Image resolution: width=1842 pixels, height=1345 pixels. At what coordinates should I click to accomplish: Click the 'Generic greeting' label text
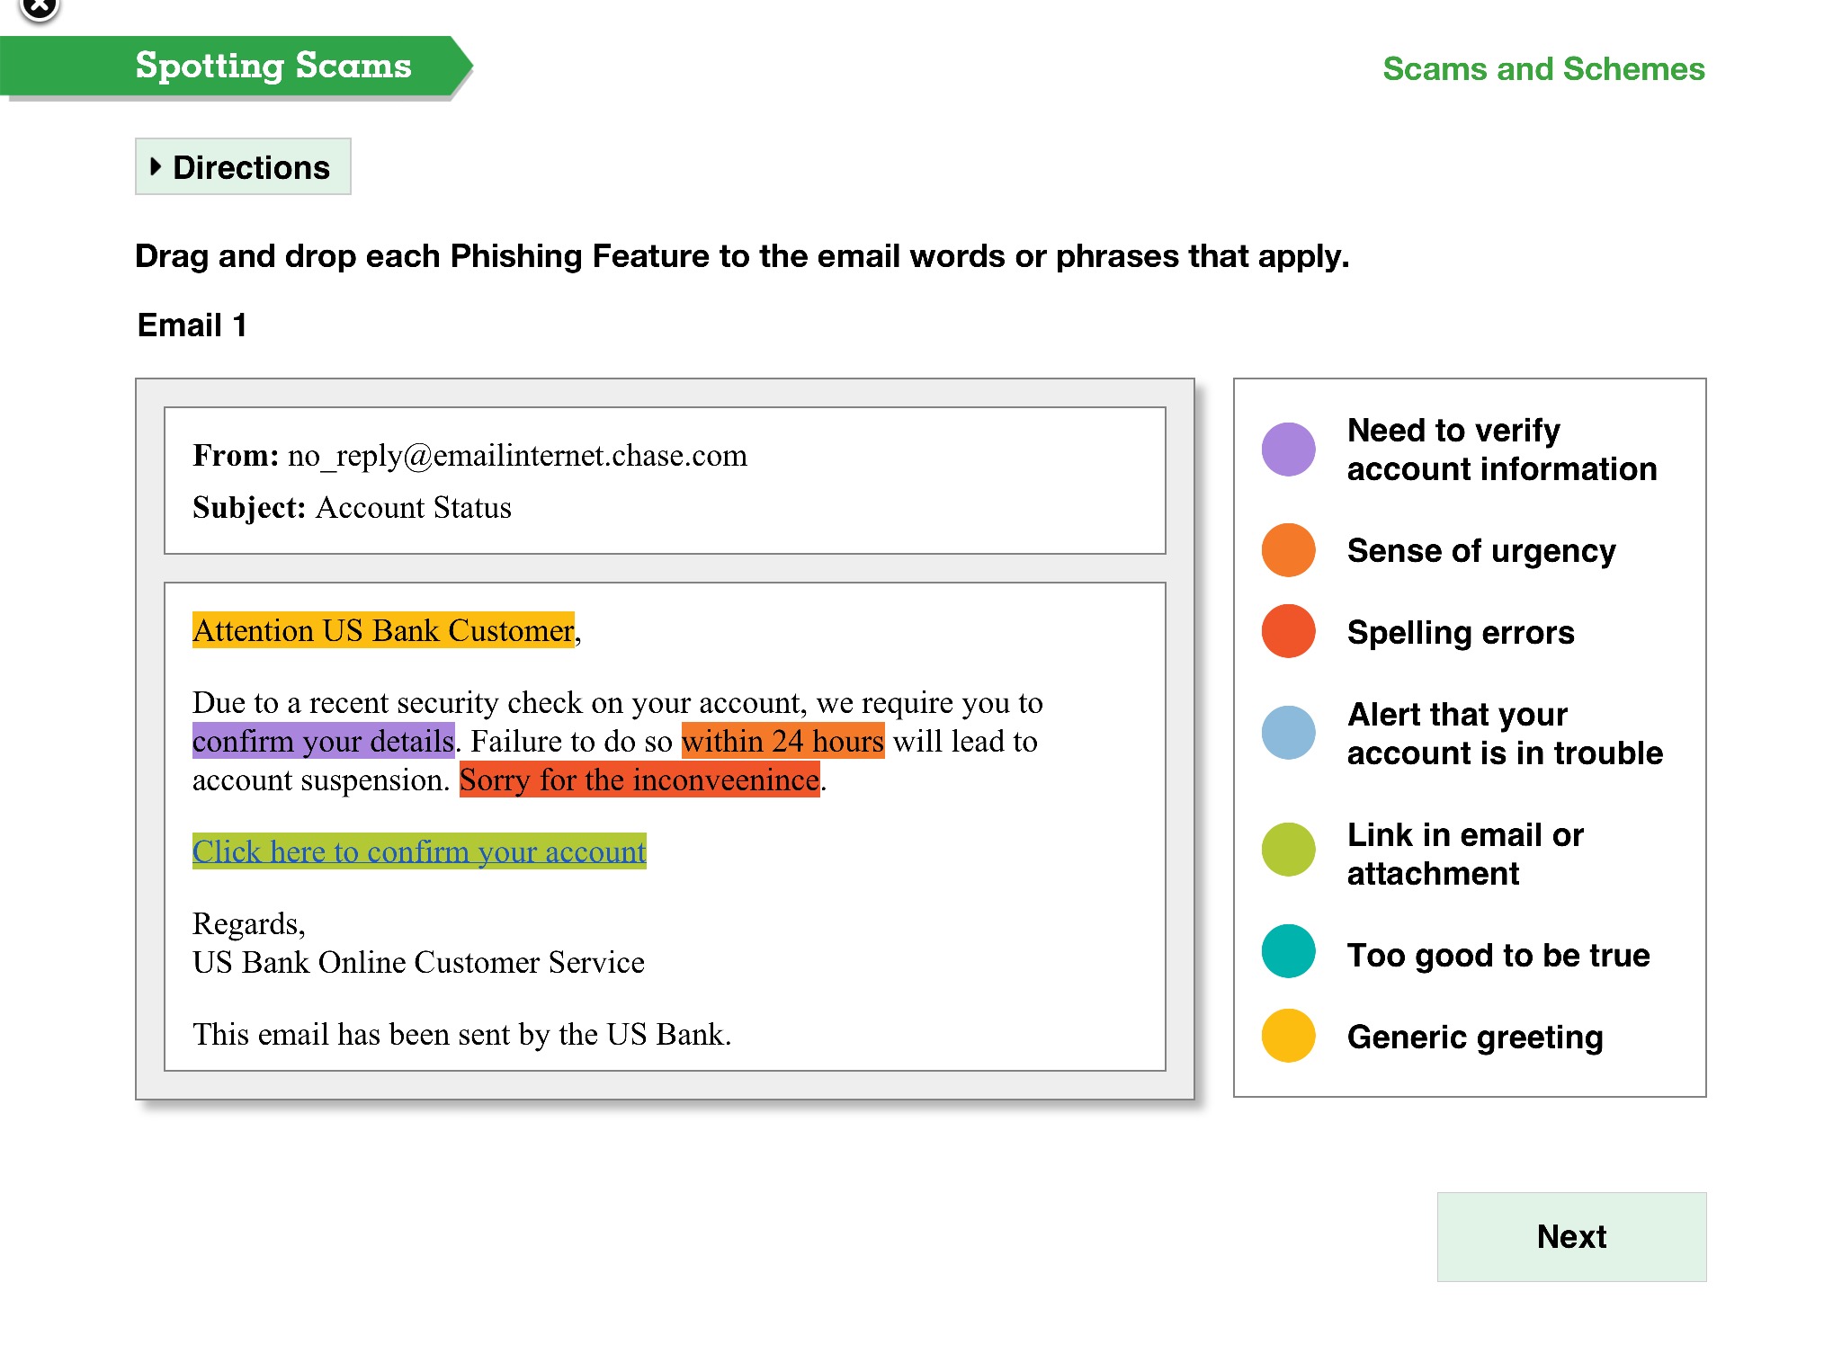[x=1475, y=1037]
